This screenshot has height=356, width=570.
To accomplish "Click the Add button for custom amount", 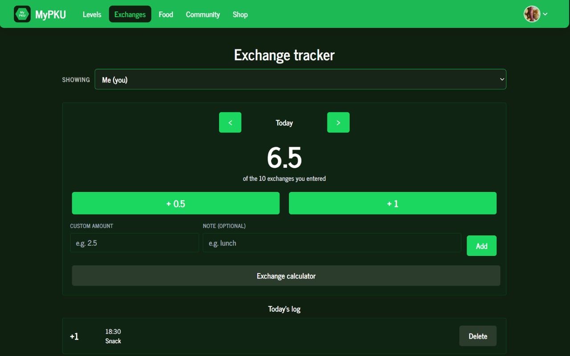I will coord(481,246).
